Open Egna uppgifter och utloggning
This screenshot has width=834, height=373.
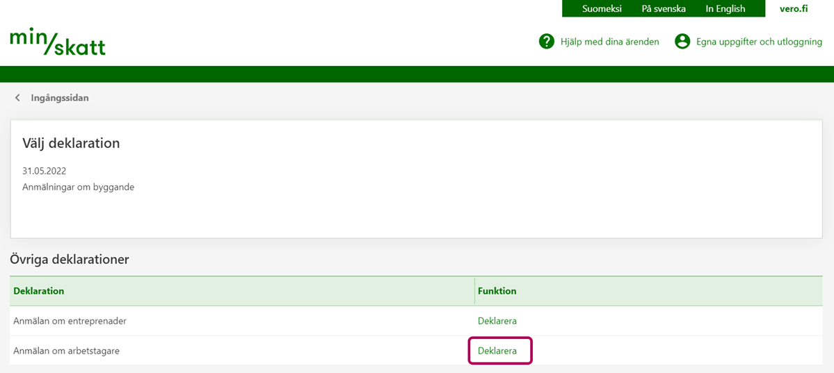759,42
